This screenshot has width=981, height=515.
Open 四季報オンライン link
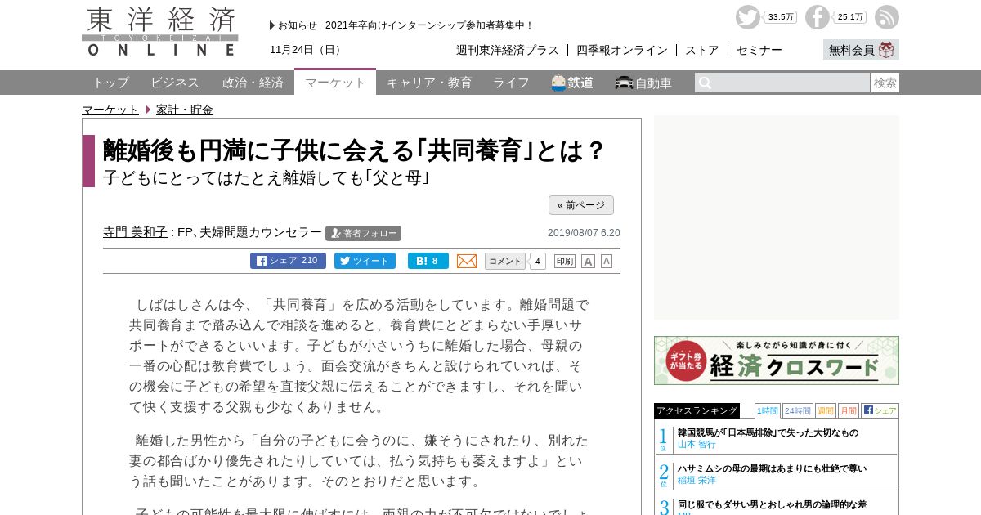[x=622, y=50]
